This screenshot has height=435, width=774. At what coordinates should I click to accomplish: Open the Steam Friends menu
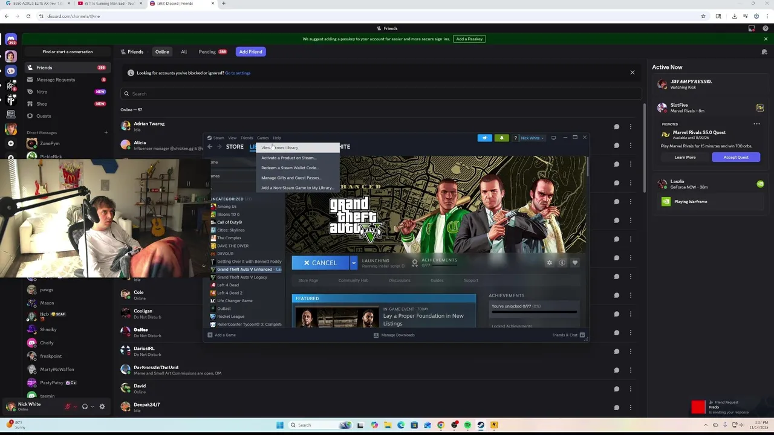(x=247, y=138)
